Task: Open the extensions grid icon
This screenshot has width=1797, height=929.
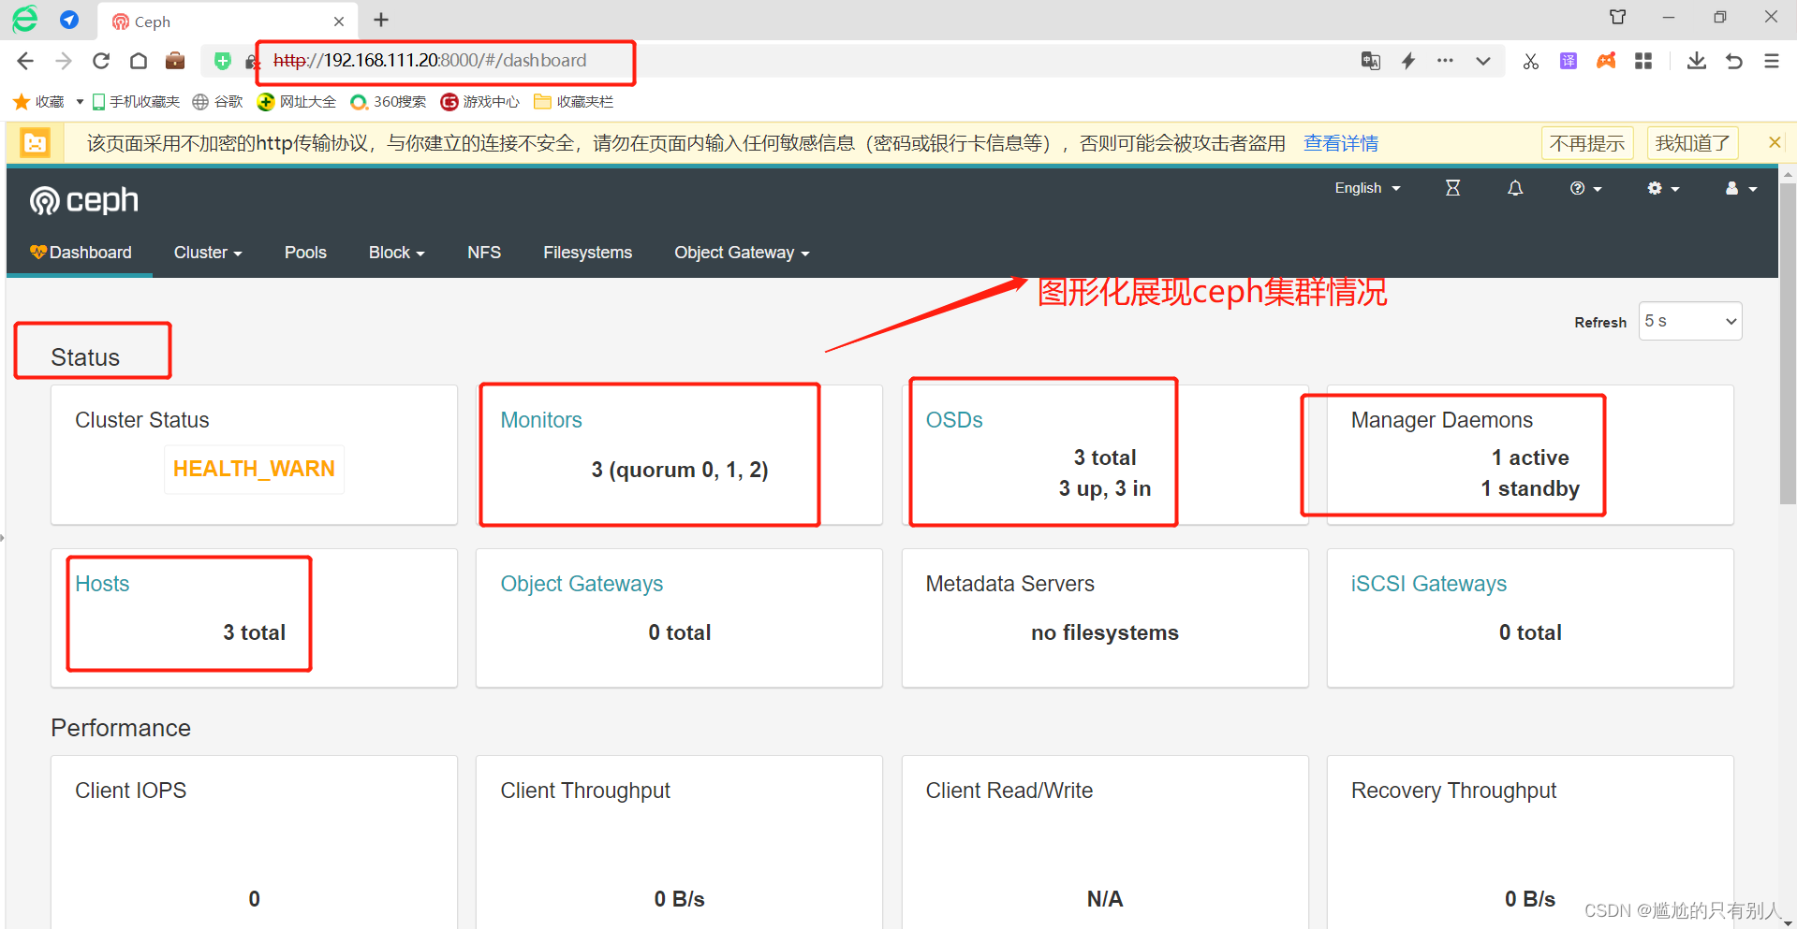Action: [x=1643, y=61]
